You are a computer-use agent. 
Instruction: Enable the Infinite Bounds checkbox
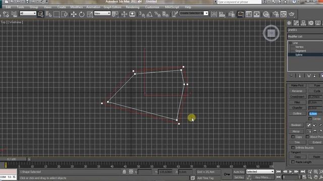click(x=293, y=147)
